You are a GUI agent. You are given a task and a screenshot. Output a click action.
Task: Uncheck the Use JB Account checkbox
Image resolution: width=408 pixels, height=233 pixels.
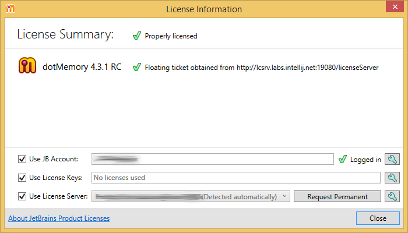[22, 159]
